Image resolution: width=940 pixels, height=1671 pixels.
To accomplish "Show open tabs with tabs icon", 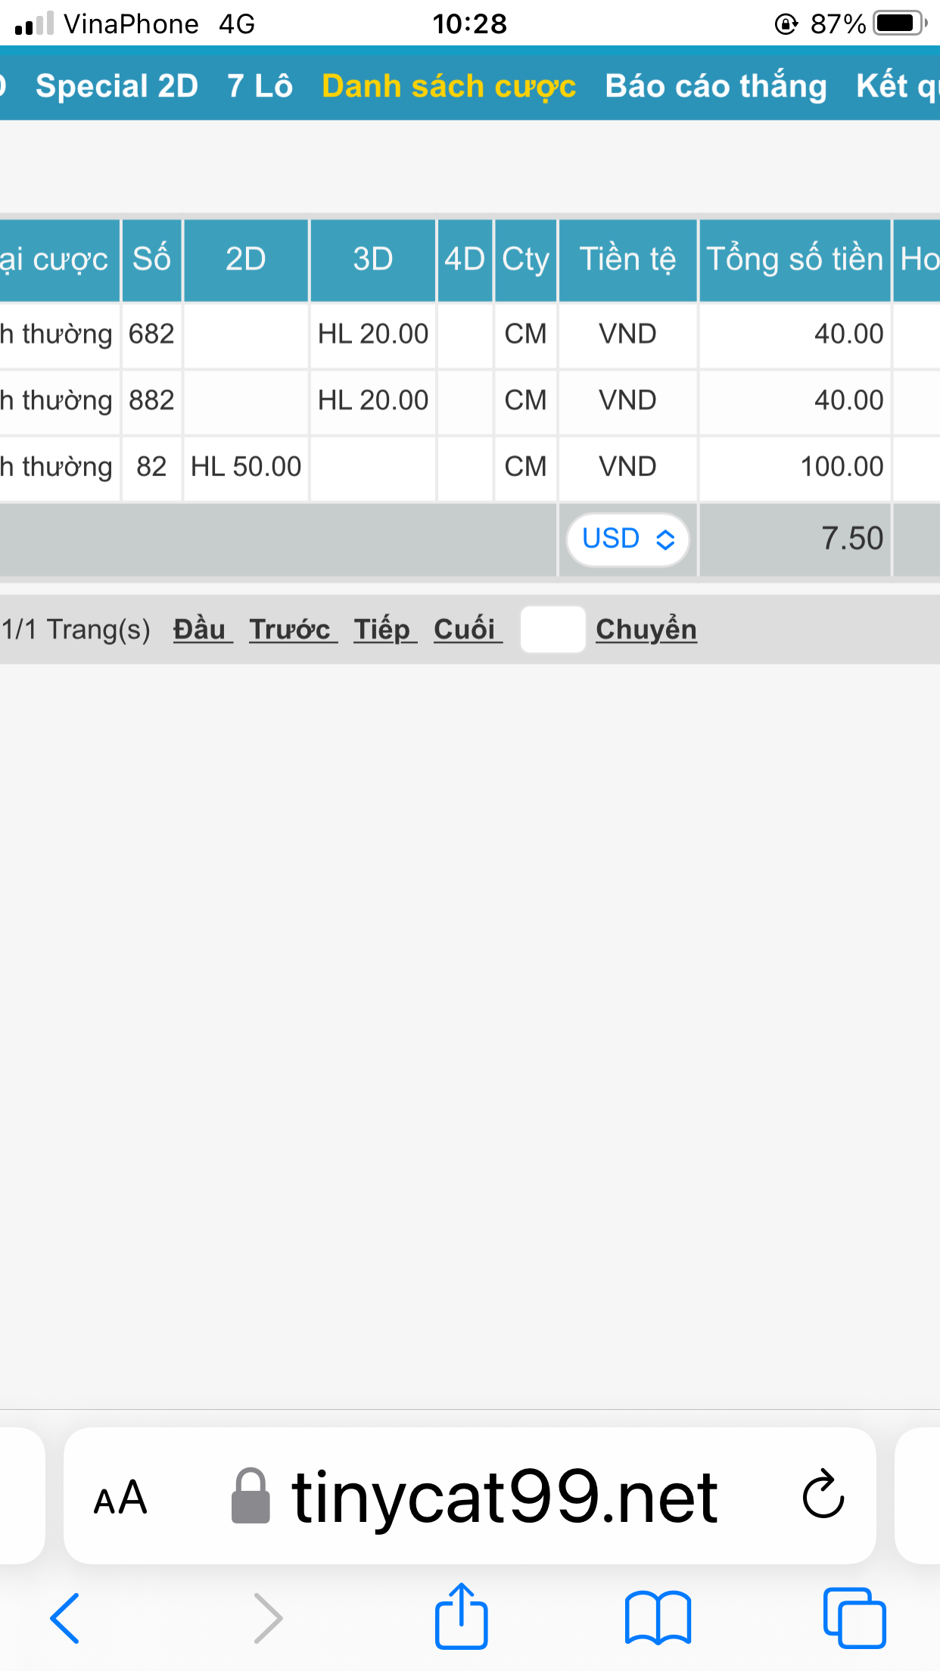I will [x=854, y=1618].
